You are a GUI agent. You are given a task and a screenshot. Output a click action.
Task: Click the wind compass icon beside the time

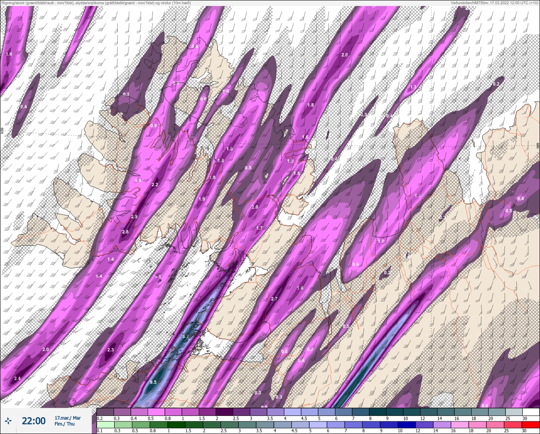pos(8,421)
